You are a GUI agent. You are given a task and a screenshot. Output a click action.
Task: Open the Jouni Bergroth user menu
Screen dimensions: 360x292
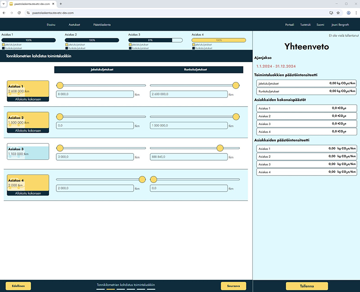click(x=340, y=24)
